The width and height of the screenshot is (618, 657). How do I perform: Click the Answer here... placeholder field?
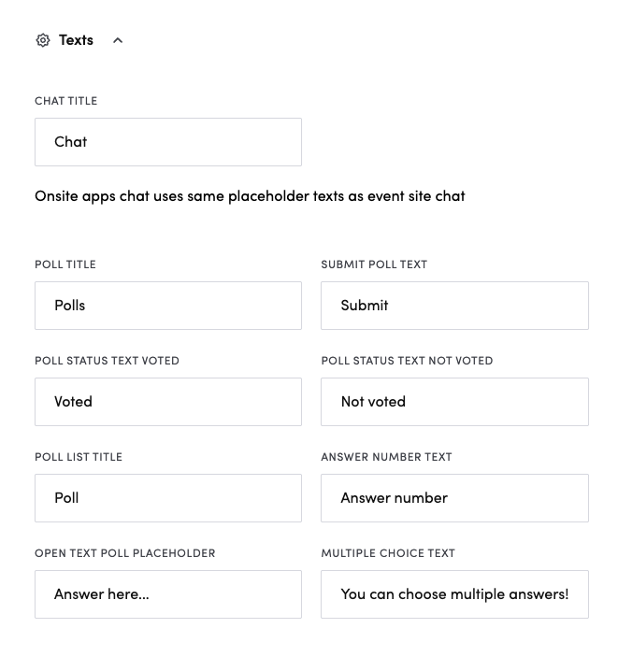168,594
